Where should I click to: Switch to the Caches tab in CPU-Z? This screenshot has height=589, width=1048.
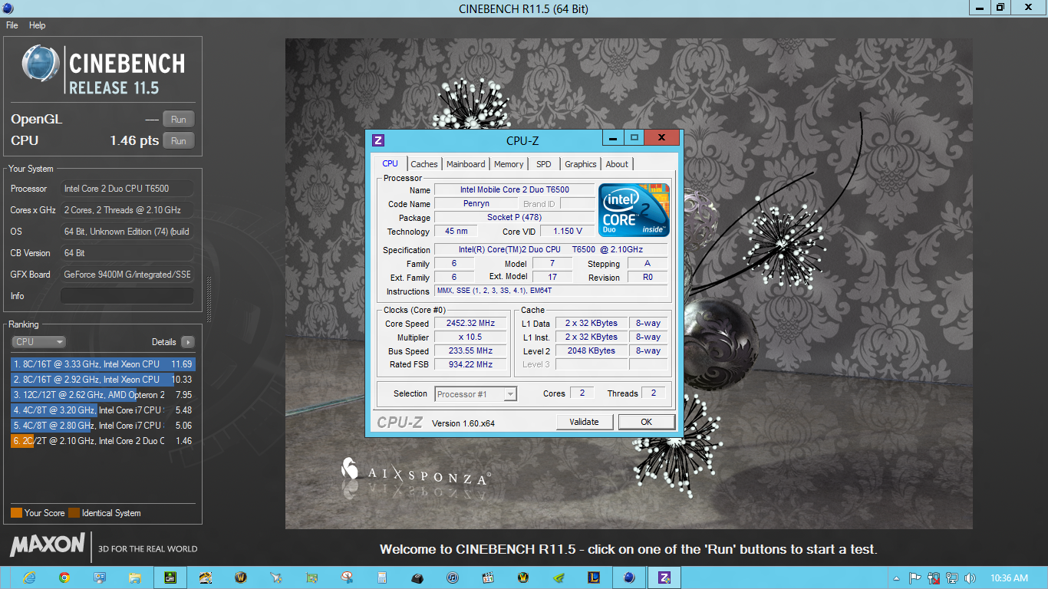pyautogui.click(x=423, y=164)
